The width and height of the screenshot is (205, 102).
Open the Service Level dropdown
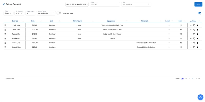point(19,13)
